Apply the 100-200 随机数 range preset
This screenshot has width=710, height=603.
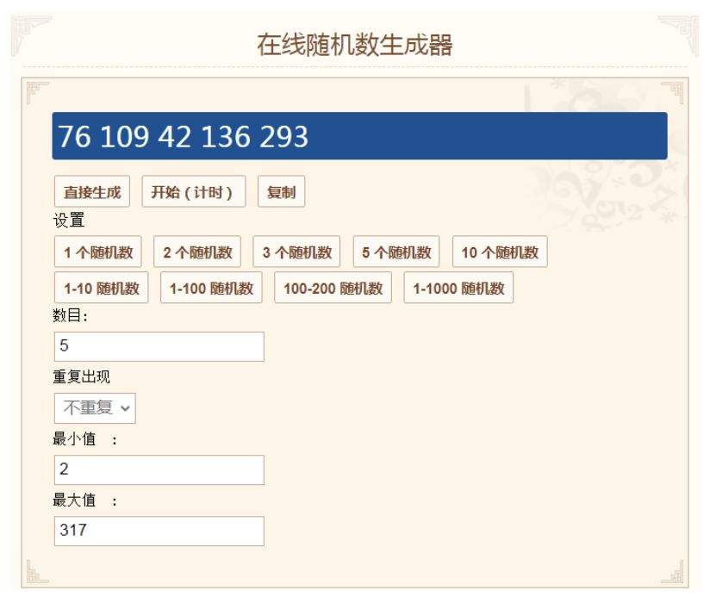[333, 288]
